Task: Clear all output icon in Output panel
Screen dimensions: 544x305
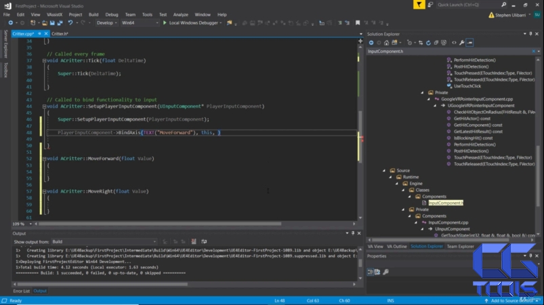Action: tap(194, 241)
